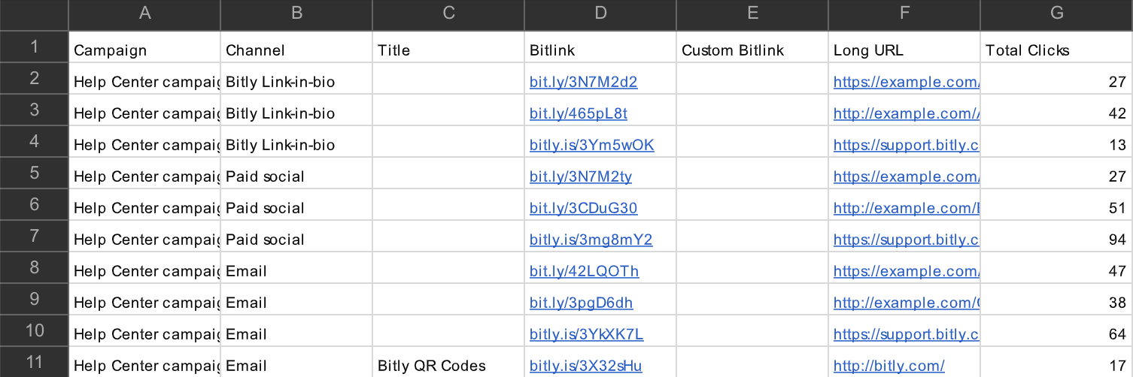This screenshot has width=1133, height=377.
Task: Select column A header
Action: [x=144, y=15]
